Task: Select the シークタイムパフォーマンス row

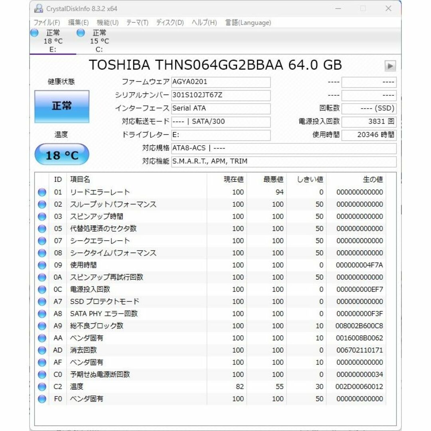Action: tap(211, 253)
